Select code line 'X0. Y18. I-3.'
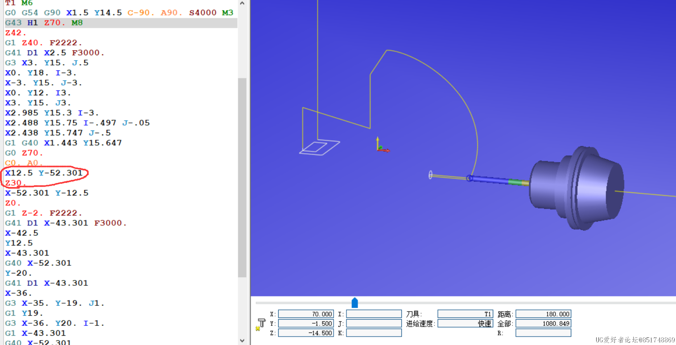This screenshot has width=676, height=345. 41,73
